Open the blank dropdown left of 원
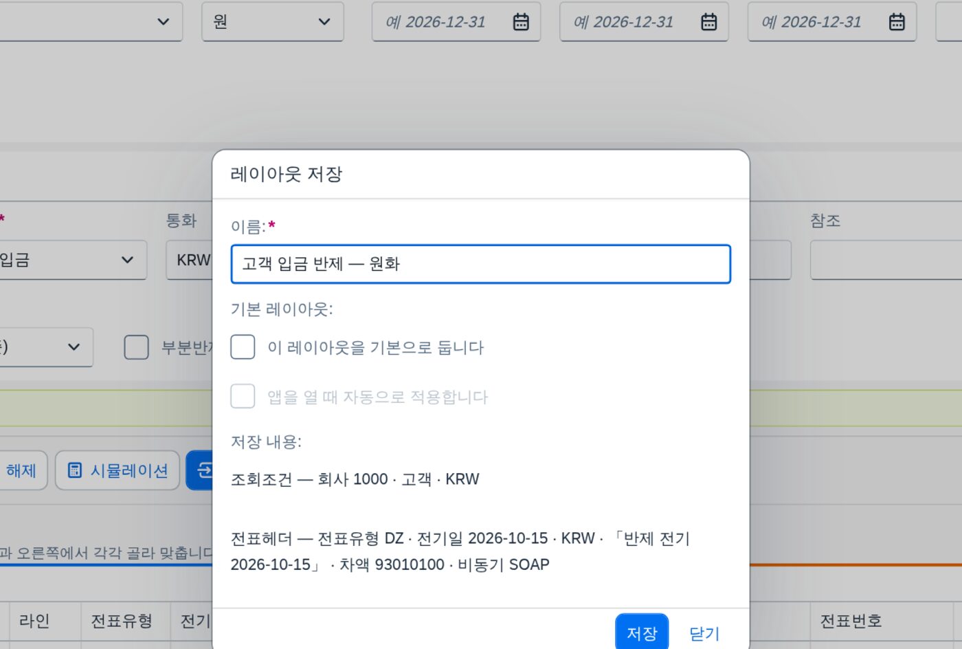 point(90,22)
